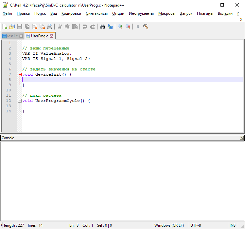Click the Zoom In magnifier icon

click(120, 27)
